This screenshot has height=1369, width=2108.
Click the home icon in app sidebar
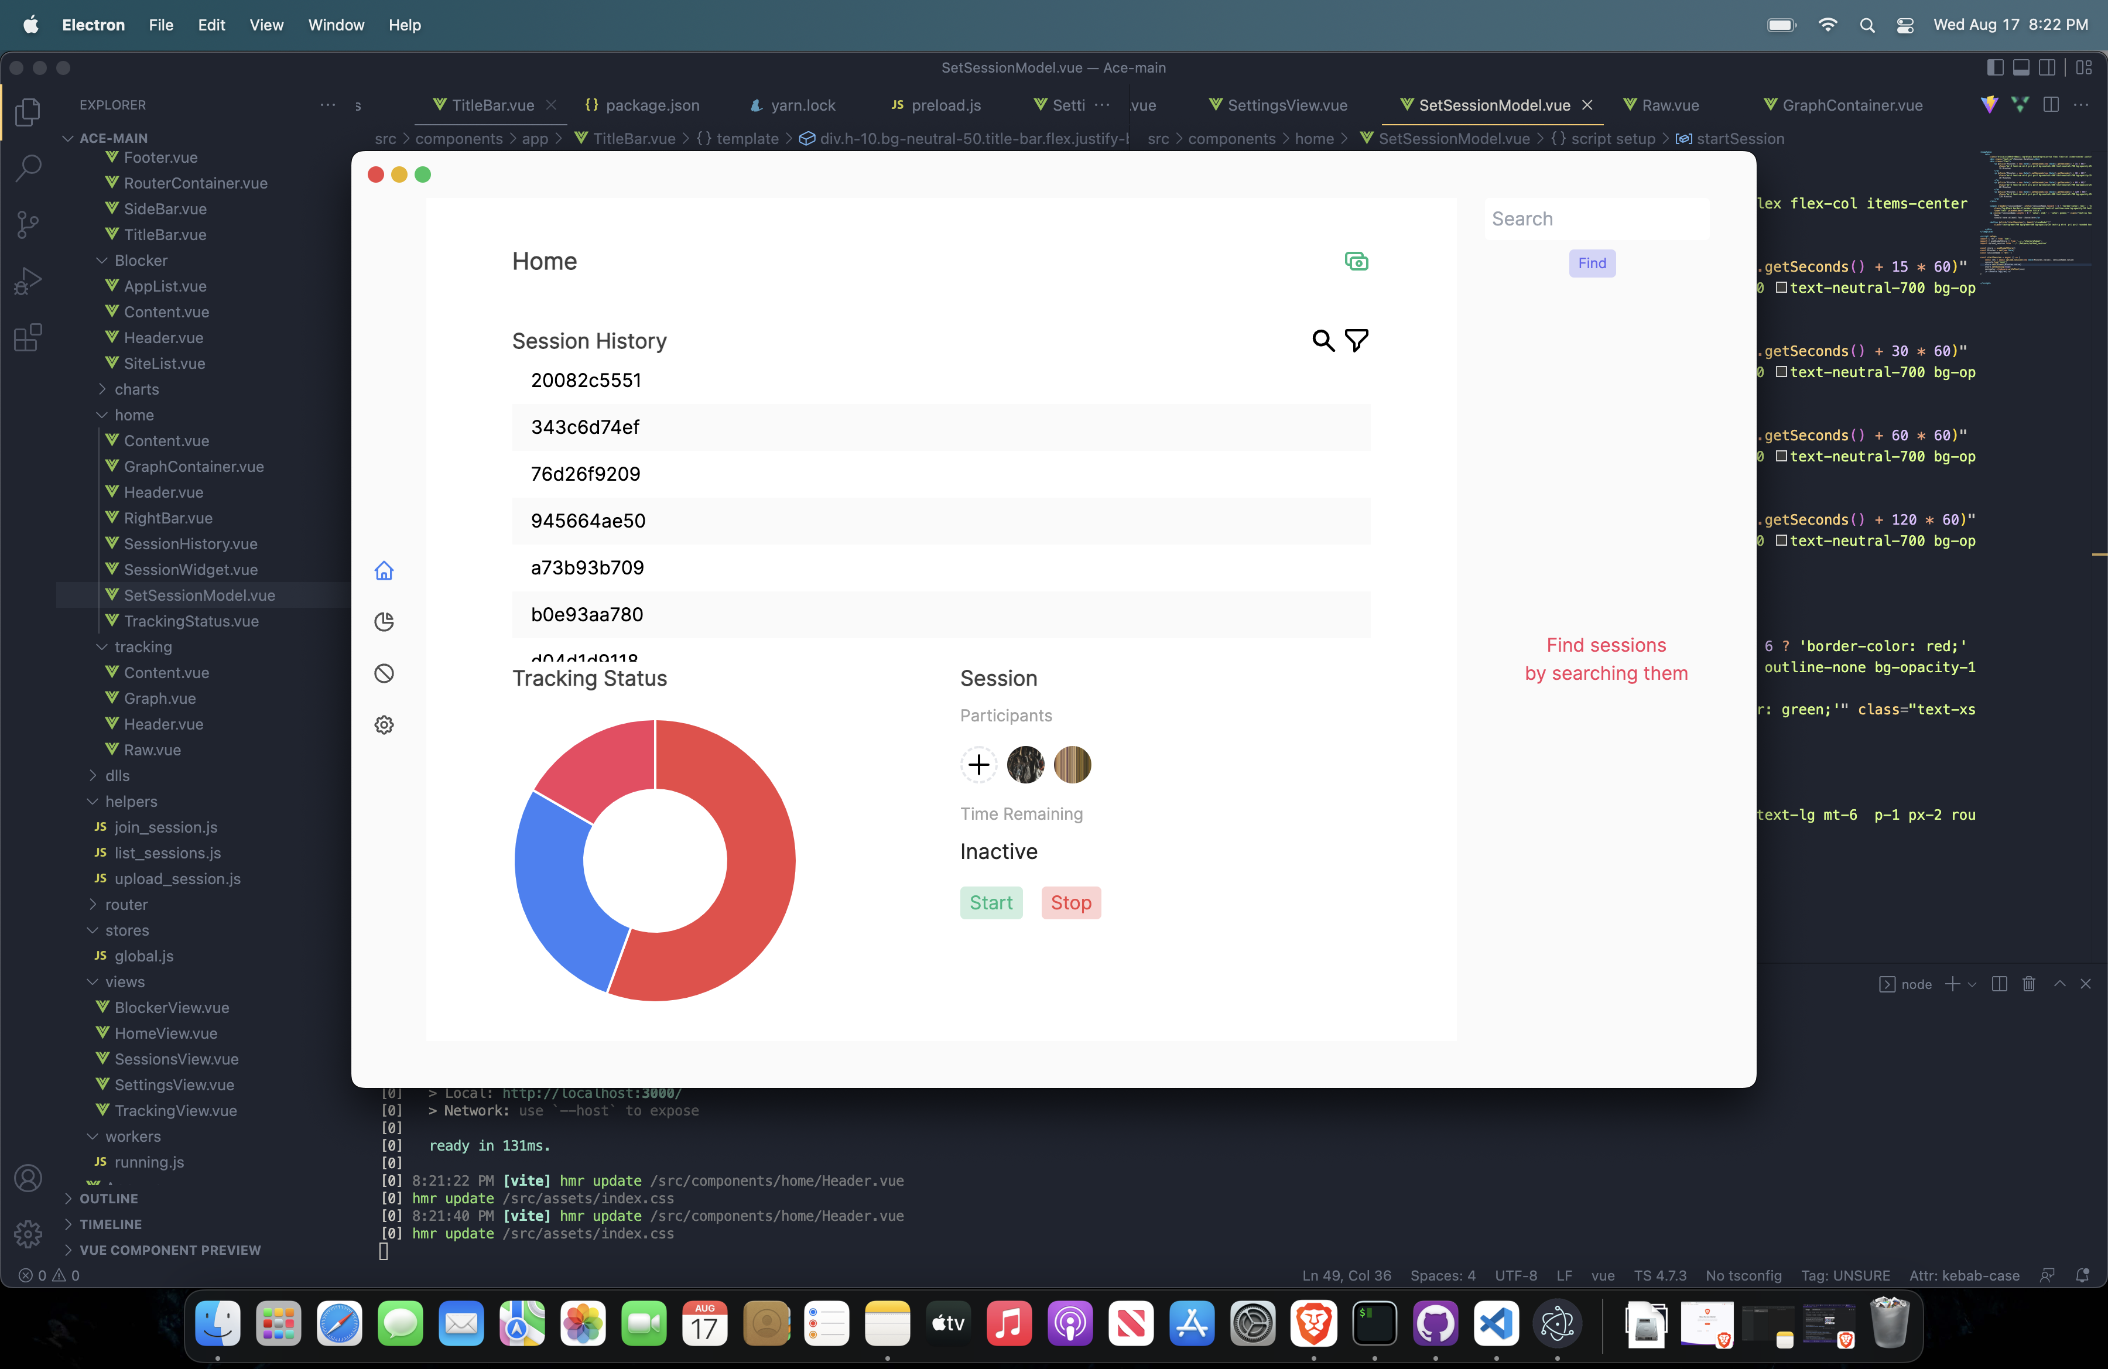click(x=384, y=571)
